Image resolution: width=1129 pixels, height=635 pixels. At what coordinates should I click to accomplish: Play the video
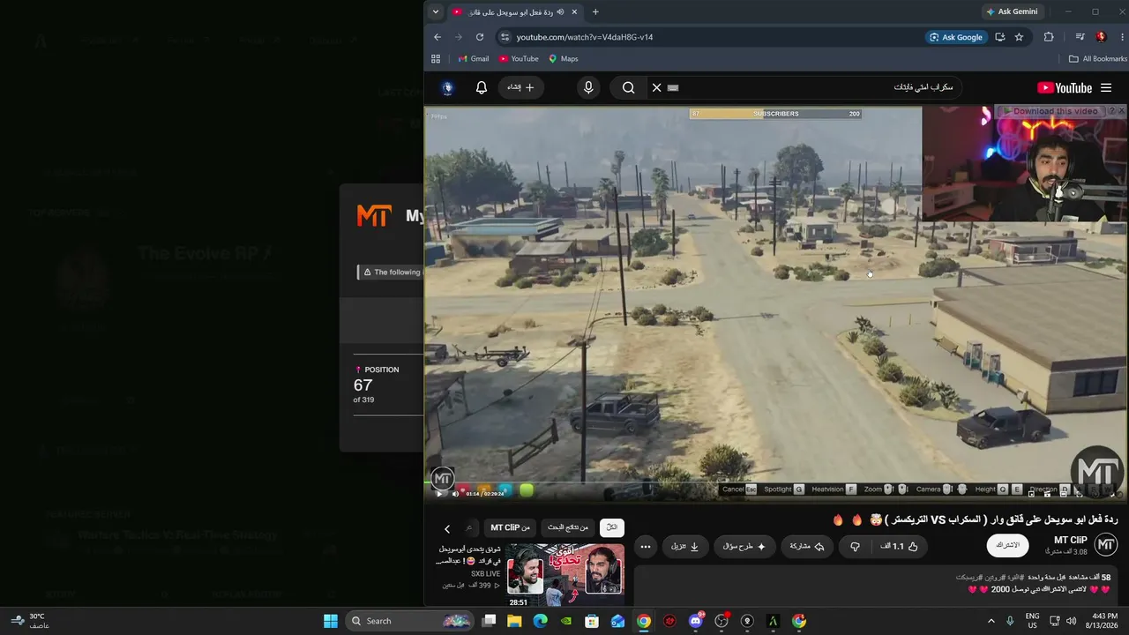tap(439, 493)
